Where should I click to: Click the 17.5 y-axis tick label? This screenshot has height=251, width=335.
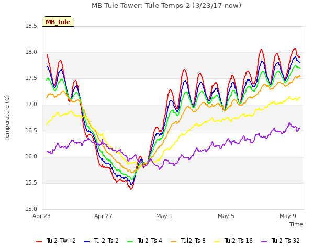pos(31,78)
